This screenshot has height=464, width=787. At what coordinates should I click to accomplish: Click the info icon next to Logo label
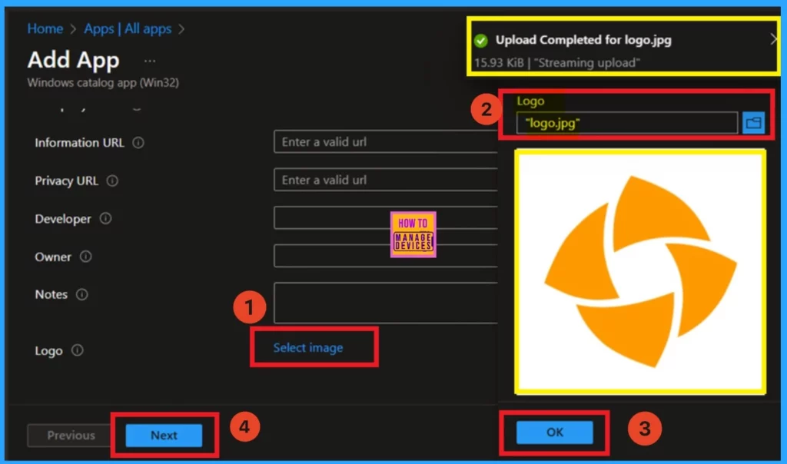[78, 350]
